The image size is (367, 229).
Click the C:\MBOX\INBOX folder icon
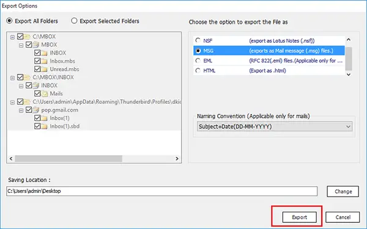27,78
